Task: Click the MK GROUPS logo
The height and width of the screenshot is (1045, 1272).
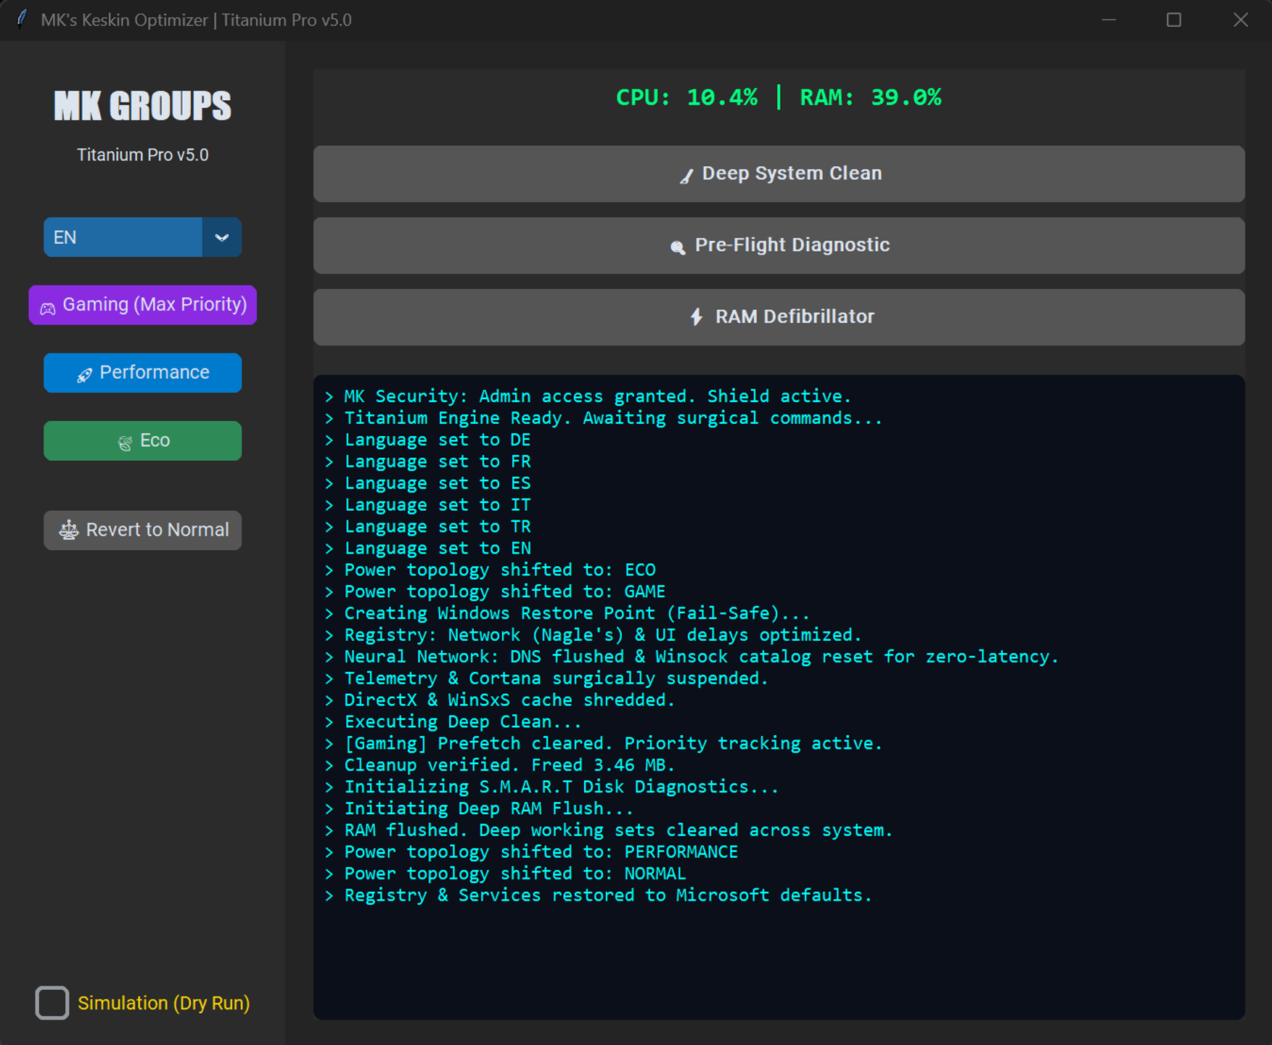Action: [143, 106]
